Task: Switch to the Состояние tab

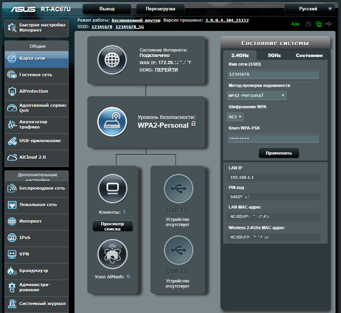Action: pos(309,55)
